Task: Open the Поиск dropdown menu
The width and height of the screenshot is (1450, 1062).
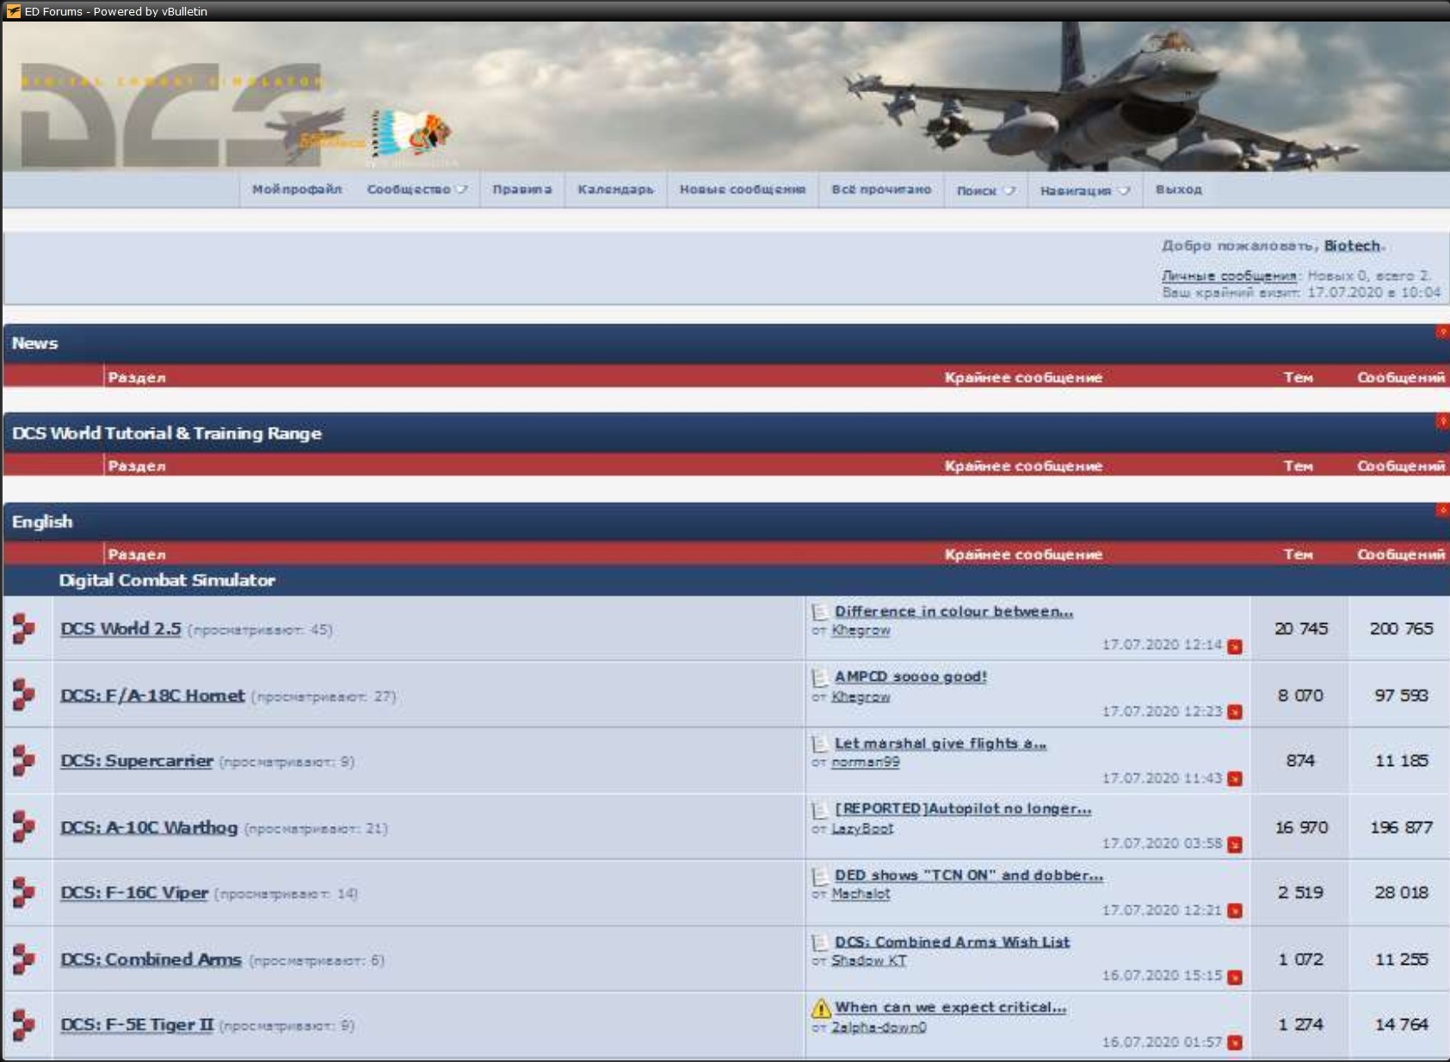Action: point(986,190)
